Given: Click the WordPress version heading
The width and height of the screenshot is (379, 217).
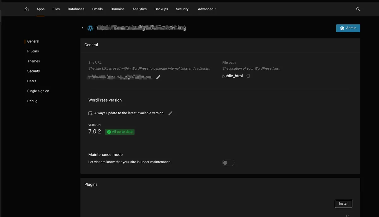Looking at the screenshot, I should [x=105, y=100].
